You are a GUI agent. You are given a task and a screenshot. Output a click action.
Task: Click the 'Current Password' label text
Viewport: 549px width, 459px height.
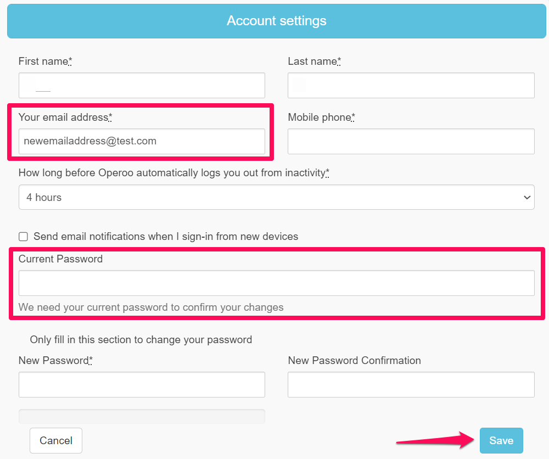pos(60,259)
